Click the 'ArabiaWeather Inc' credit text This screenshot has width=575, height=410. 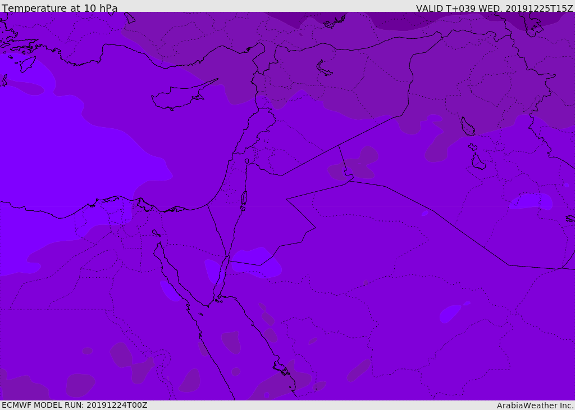(x=535, y=406)
